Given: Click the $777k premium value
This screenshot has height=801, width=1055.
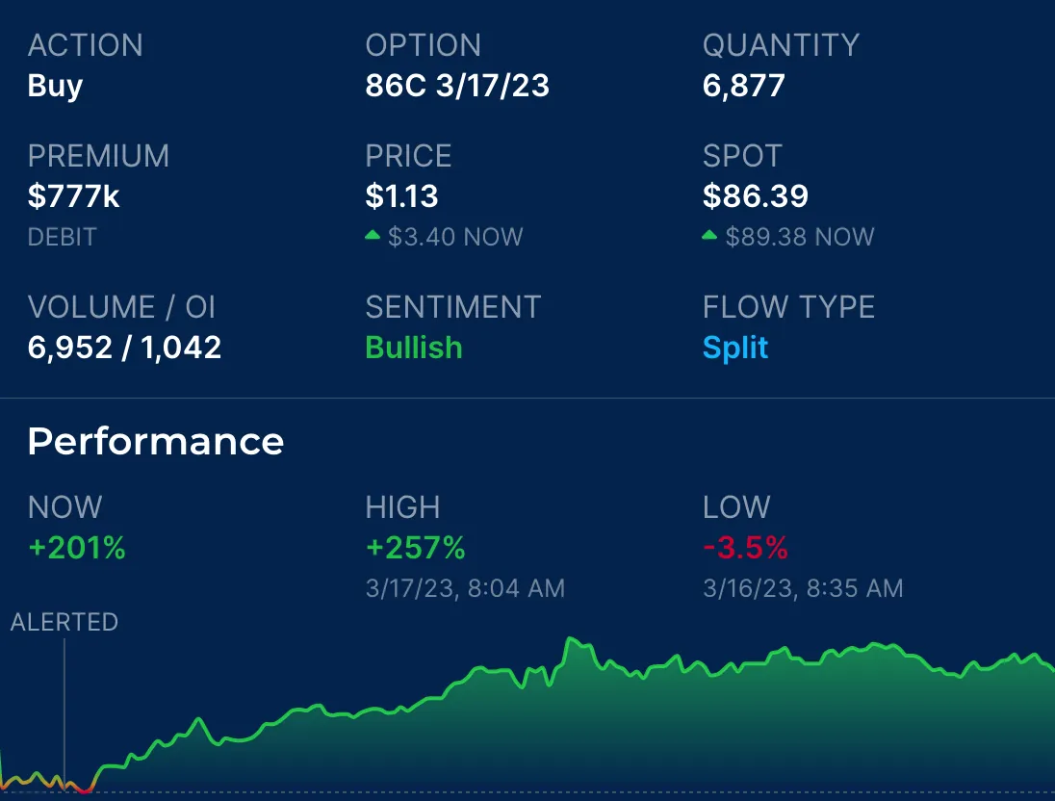Looking at the screenshot, I should (x=74, y=196).
